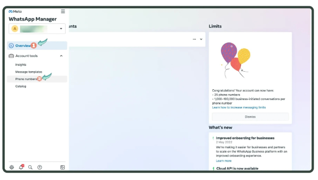318x180 pixels.
Task: Dismiss the limits congratulations card
Action: coord(250,117)
